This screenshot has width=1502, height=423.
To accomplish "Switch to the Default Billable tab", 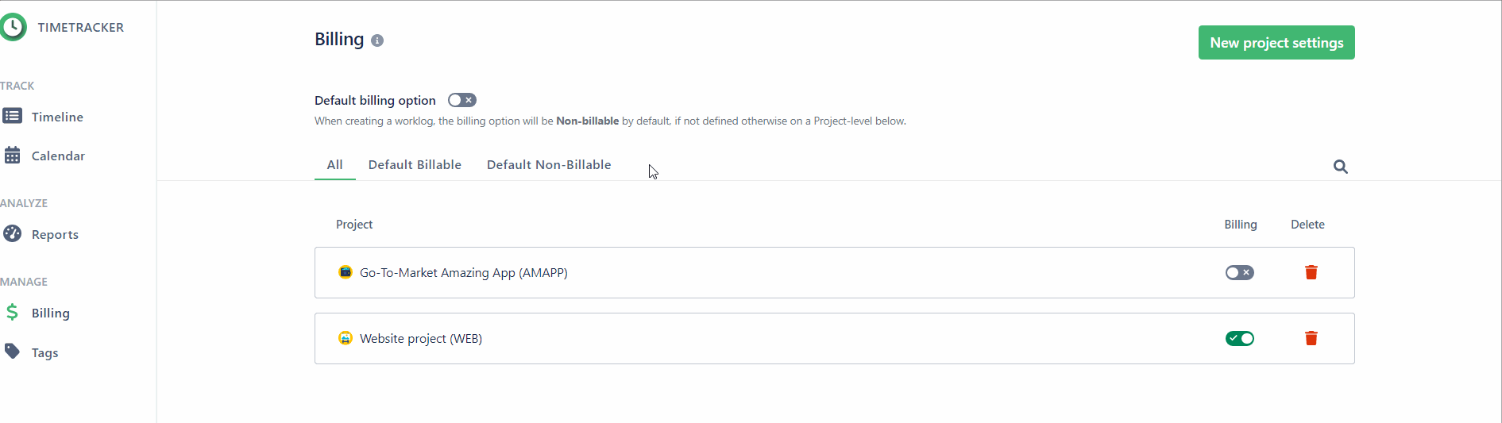I will tap(415, 164).
